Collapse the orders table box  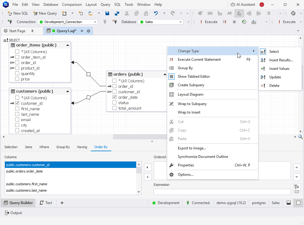point(165,74)
